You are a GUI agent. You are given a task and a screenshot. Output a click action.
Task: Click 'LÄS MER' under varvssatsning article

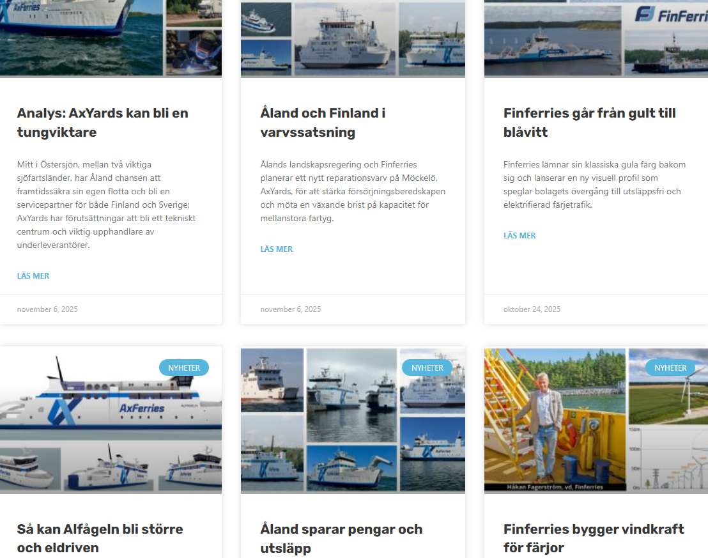click(276, 249)
